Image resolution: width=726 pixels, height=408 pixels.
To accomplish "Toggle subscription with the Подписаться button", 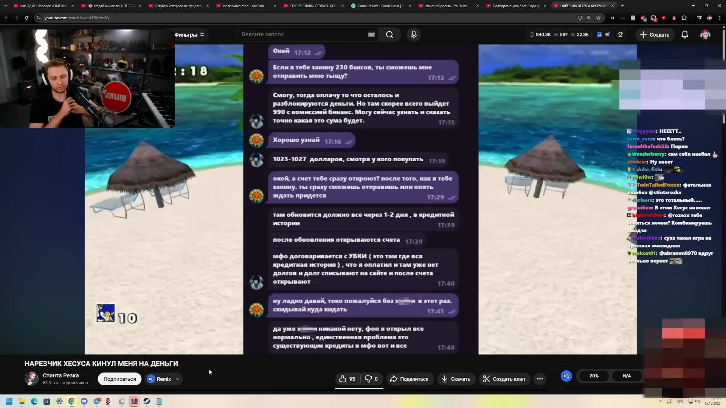I will coord(119,379).
